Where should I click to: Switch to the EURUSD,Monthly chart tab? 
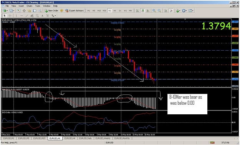coord(122,138)
